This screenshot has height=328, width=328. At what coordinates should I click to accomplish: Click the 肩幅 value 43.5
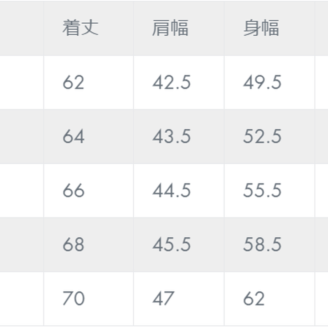171,136
